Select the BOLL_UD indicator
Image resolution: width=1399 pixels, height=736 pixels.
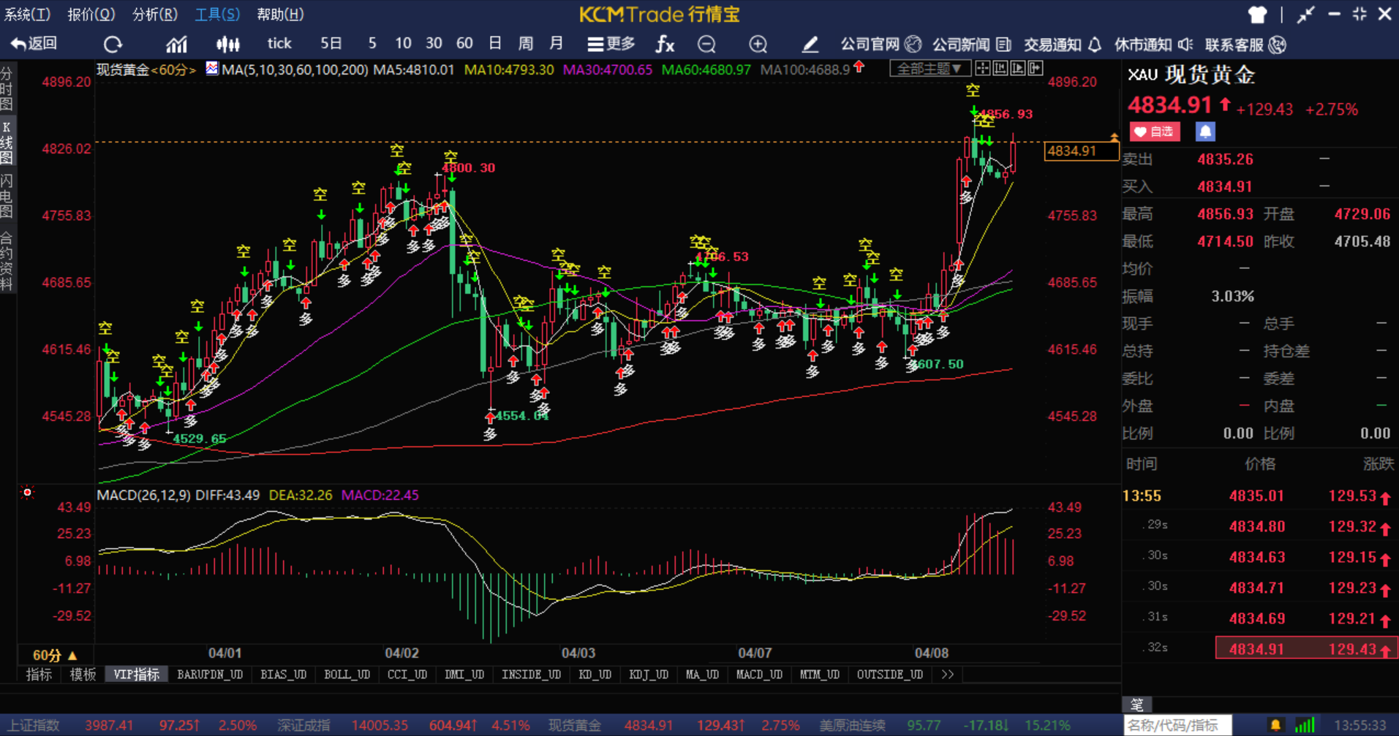click(x=347, y=675)
